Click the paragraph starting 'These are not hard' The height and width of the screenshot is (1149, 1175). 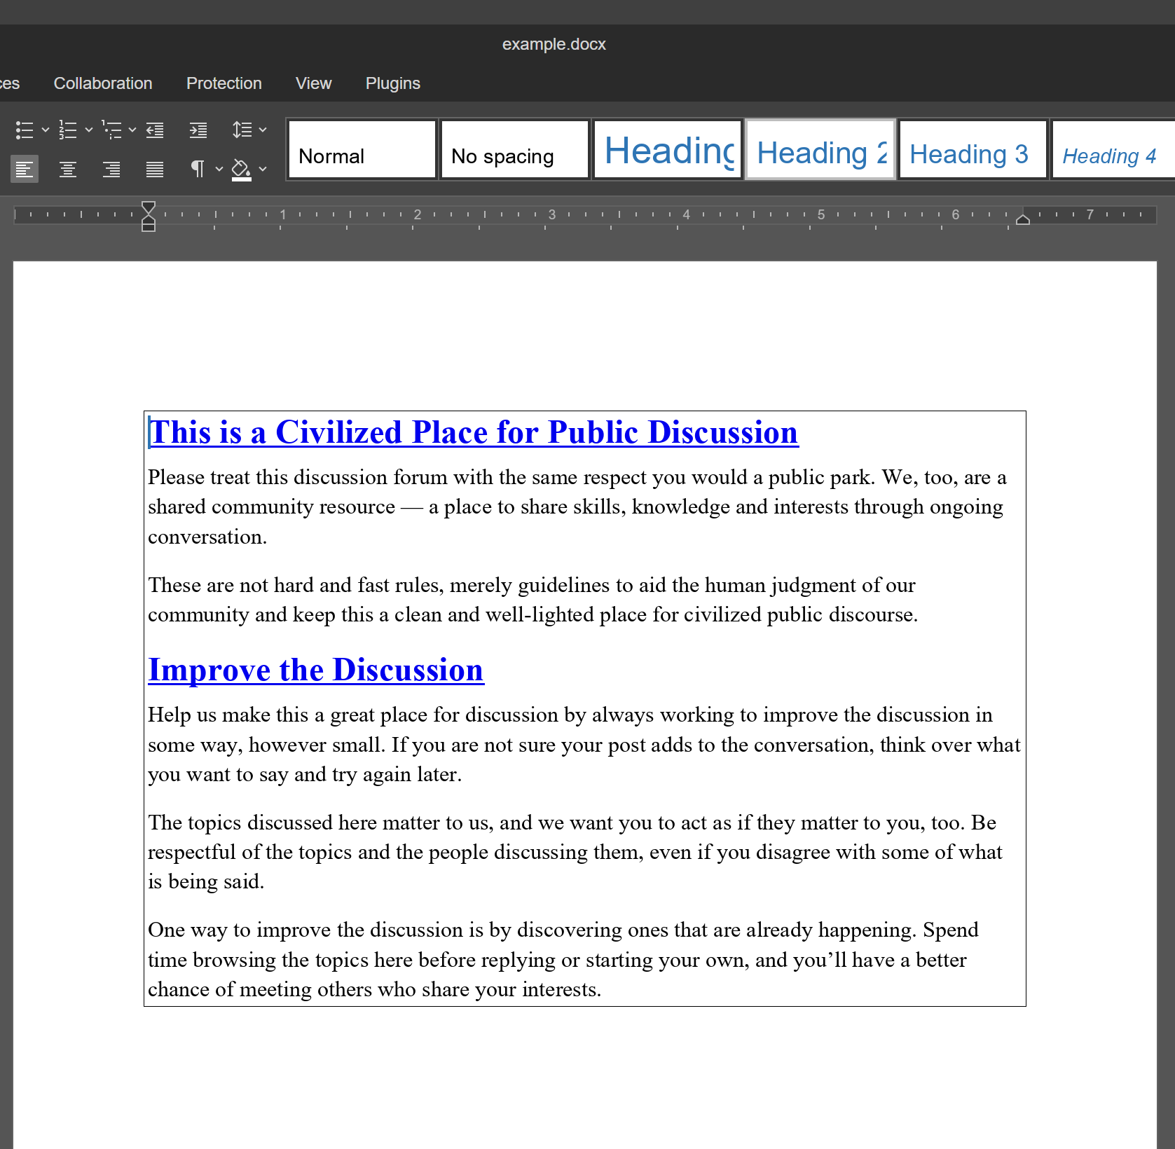[x=533, y=600]
